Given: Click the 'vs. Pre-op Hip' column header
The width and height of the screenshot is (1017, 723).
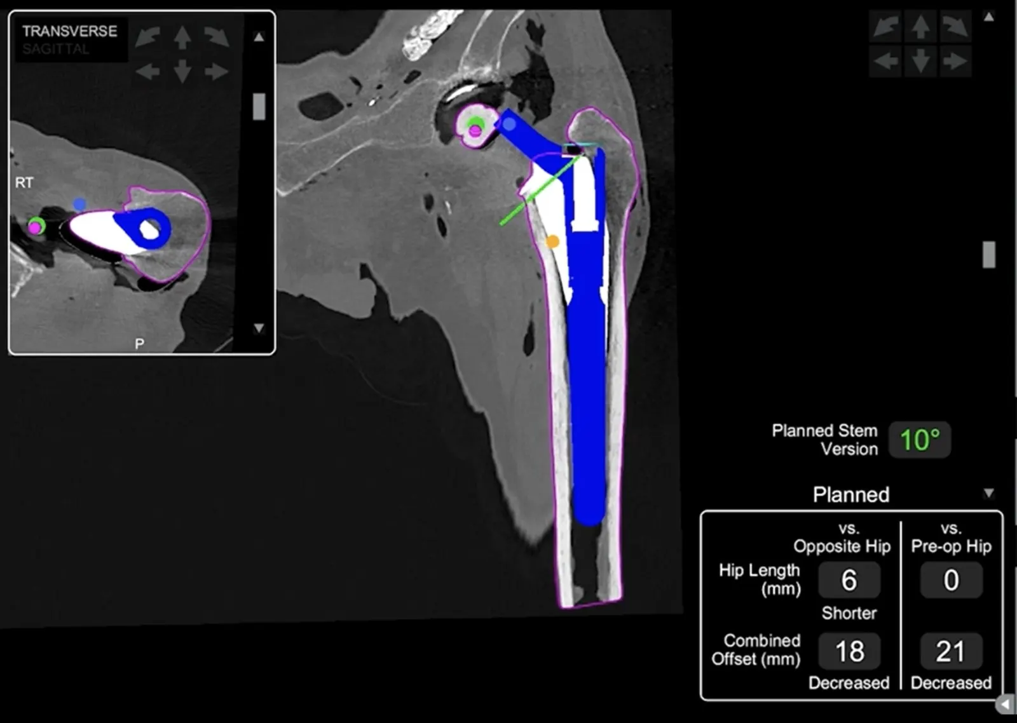Looking at the screenshot, I should 951,537.
